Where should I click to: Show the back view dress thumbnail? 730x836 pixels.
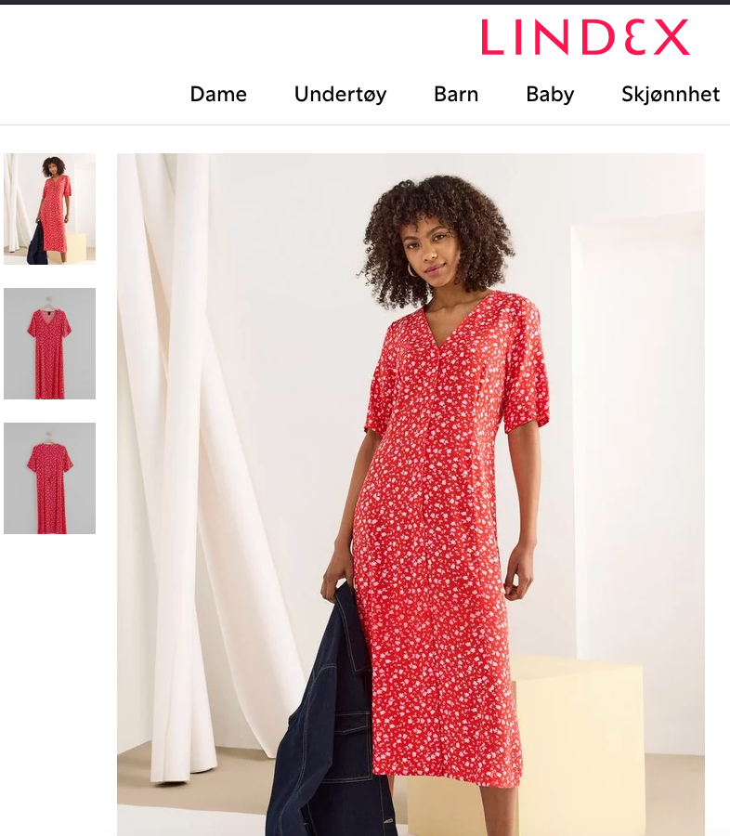49,478
